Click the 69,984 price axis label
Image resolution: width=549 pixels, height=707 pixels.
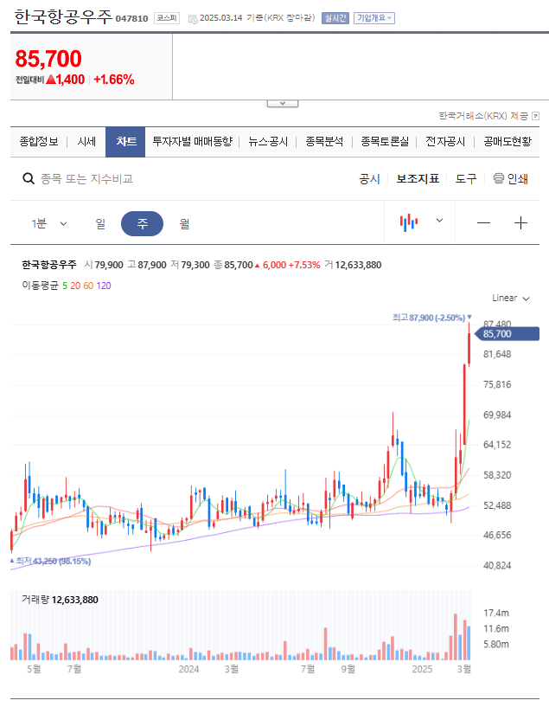point(497,415)
